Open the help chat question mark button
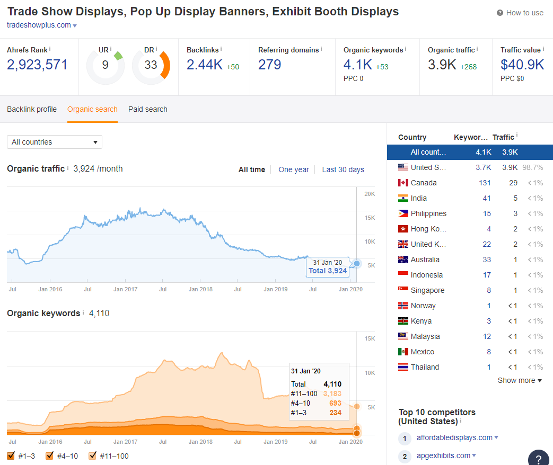553x465 pixels. [539, 458]
